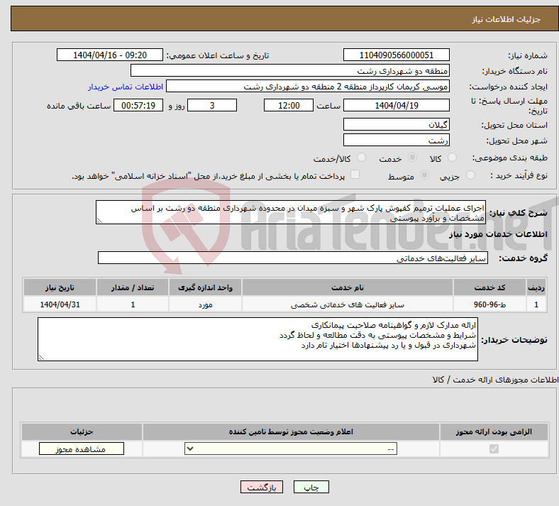Click the deadline time field 12:00
Screen dimensions: 559x506
click(289, 105)
